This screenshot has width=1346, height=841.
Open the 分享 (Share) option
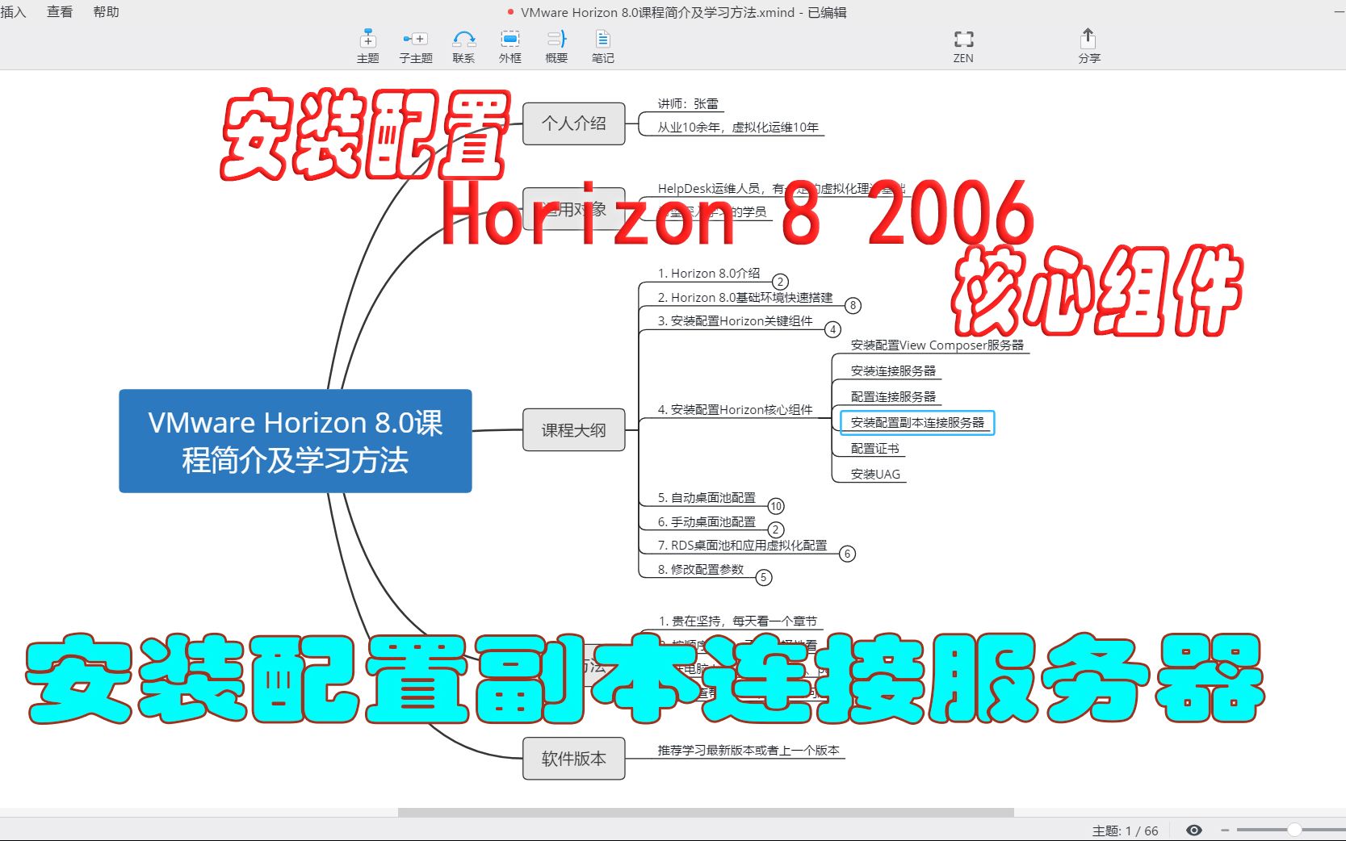click(1088, 46)
